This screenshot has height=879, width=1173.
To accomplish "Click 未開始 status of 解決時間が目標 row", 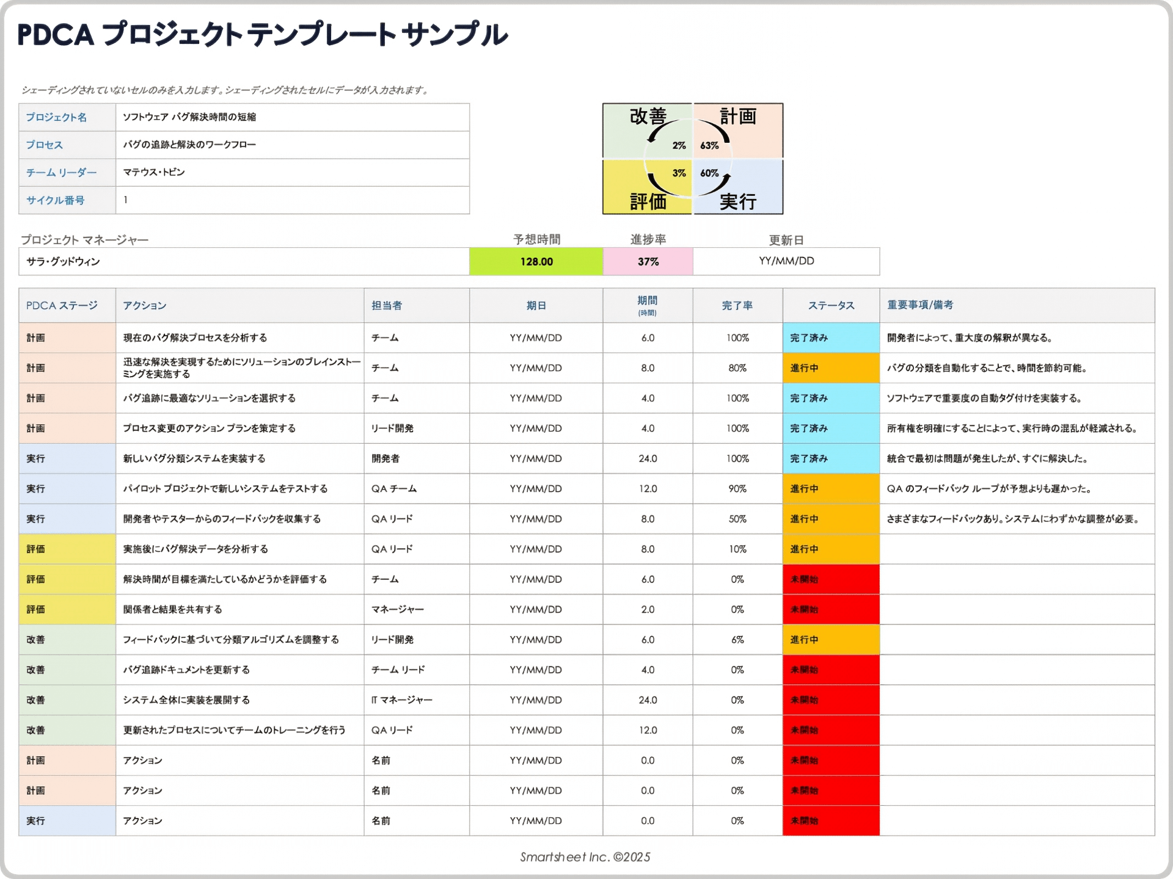I will click(x=831, y=579).
